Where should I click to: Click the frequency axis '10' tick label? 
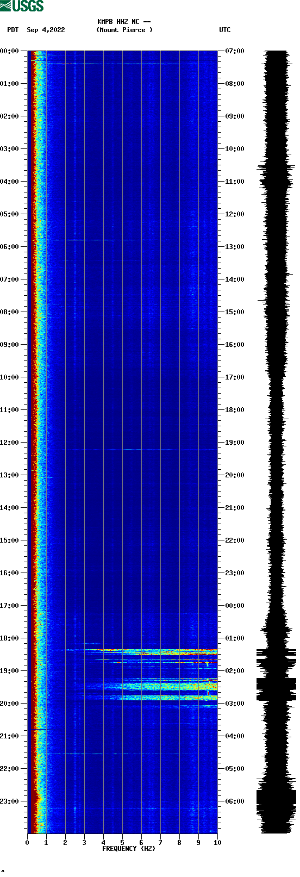click(x=217, y=843)
